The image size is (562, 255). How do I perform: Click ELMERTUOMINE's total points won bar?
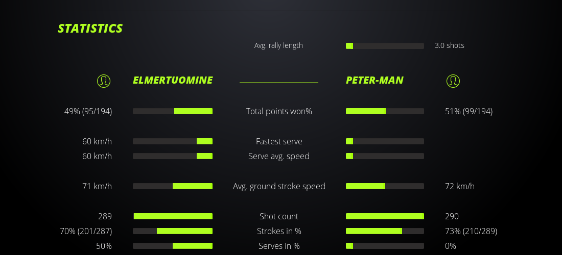(x=173, y=111)
